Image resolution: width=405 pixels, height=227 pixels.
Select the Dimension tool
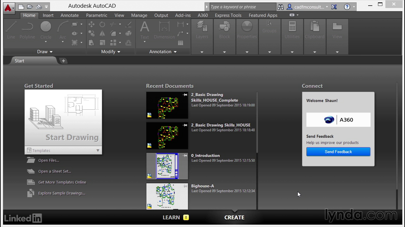164,30
